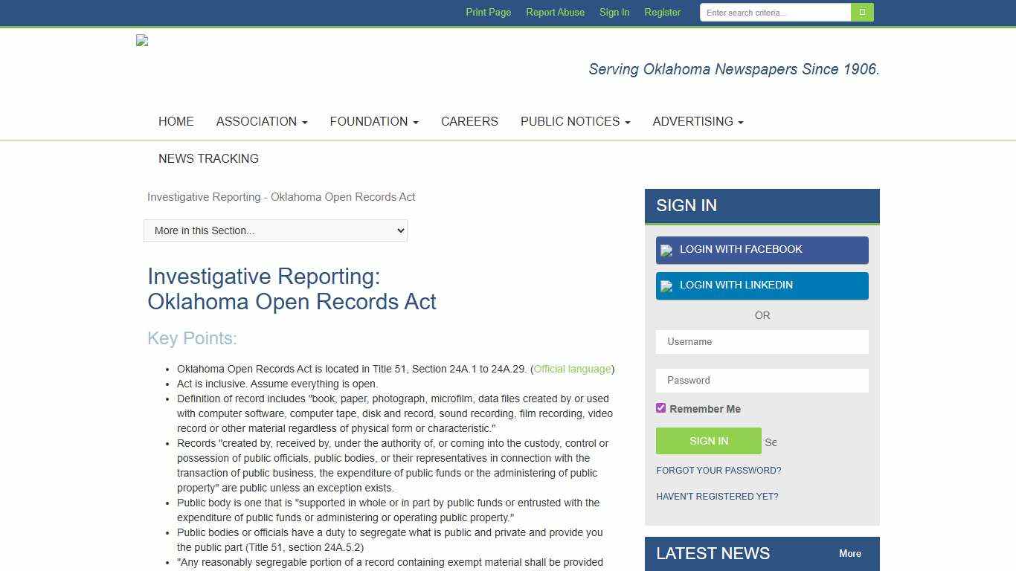Viewport: 1016px width, 571px height.
Task: Click the green search magnifier icon
Action: pos(861,12)
